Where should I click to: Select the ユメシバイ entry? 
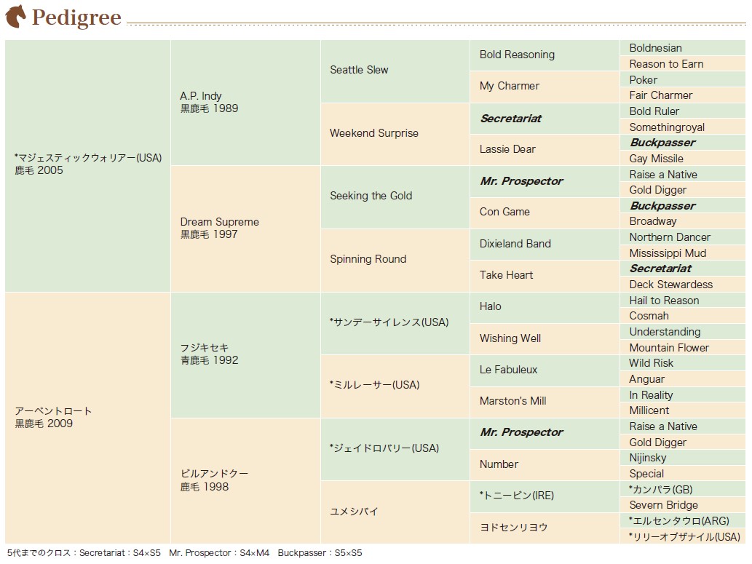click(395, 512)
